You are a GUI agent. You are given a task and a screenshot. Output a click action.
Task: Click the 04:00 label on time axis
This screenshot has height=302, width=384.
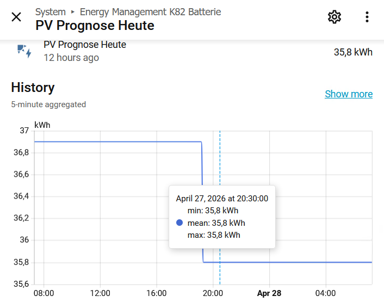325,293
